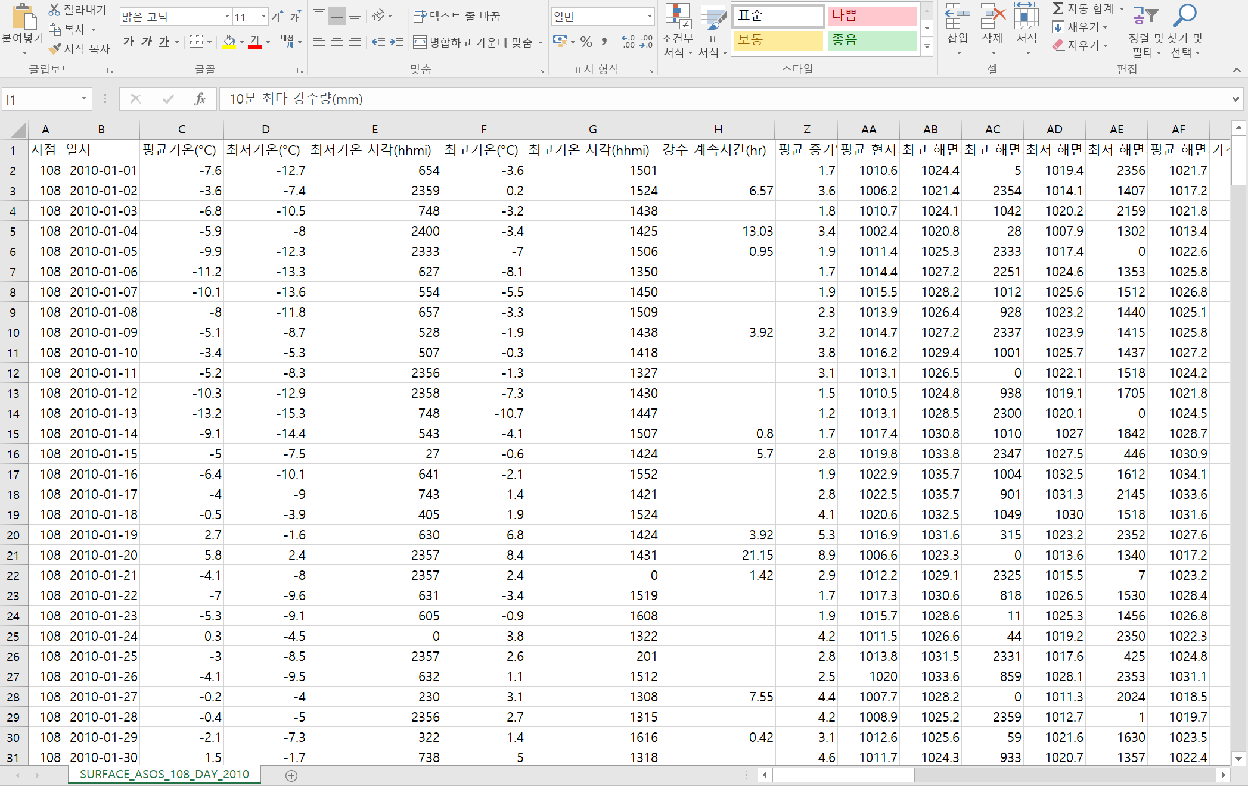This screenshot has height=786, width=1248.
Task: Toggle Wrap Text (텍스트 줄 바꿈)
Action: pos(457,17)
